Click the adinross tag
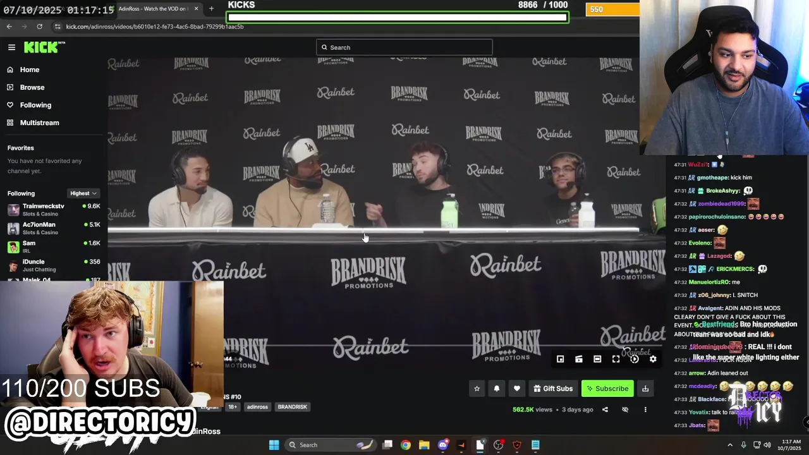Screen dimensions: 809x455 pyautogui.click(x=257, y=407)
